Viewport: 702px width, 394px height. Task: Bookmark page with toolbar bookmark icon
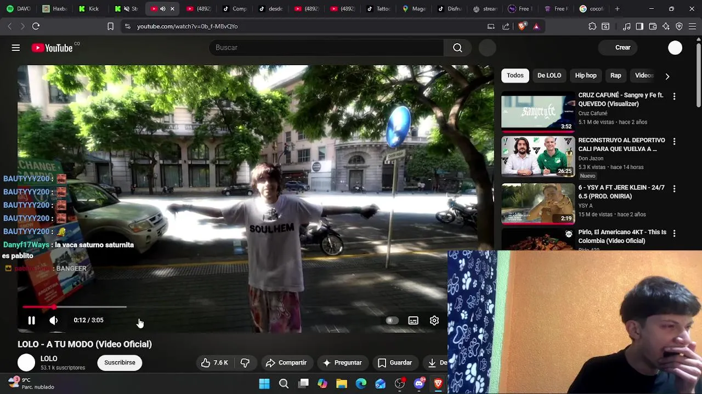point(110,26)
